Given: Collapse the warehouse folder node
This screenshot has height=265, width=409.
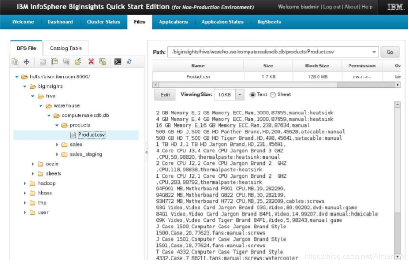Looking at the screenshot, I should pos(40,106).
